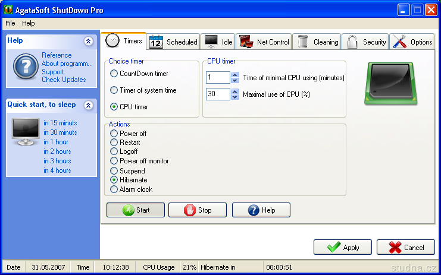Click the calendar icon on Scheduled tab

point(156,42)
